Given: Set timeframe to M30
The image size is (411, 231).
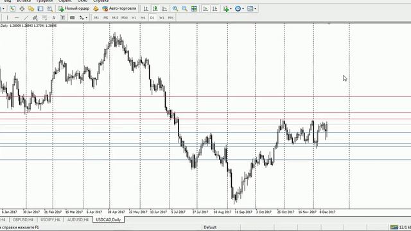Looking at the screenshot, I should pos(125,17).
